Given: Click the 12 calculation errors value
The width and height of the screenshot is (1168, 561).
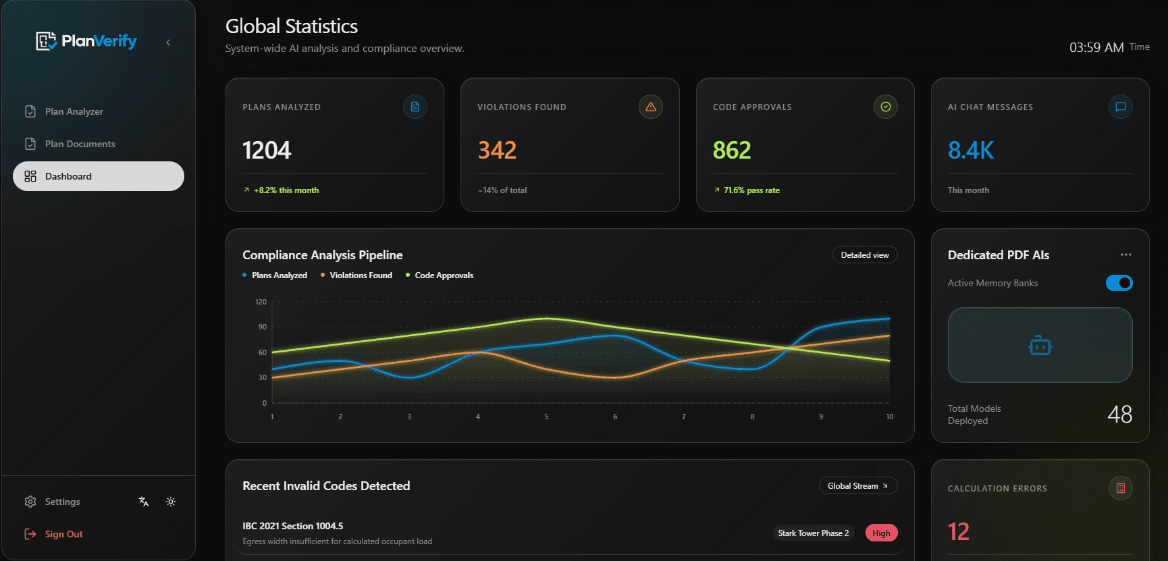Looking at the screenshot, I should 959,532.
